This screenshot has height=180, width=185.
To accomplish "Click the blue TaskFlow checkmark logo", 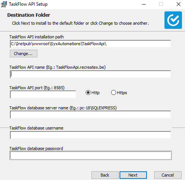I will coord(173,20).
